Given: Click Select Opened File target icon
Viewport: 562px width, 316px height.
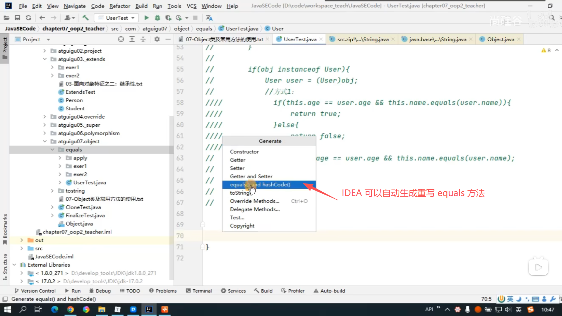Looking at the screenshot, I should tap(121, 39).
